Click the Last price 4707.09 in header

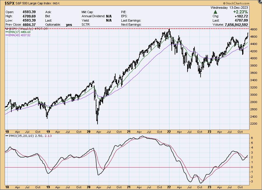point(241,20)
